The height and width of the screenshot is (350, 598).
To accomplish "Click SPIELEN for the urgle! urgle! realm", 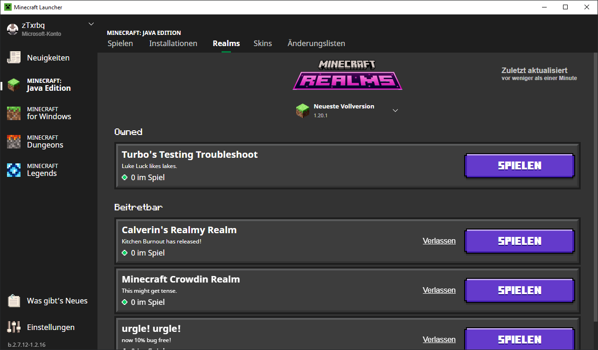I will point(520,338).
